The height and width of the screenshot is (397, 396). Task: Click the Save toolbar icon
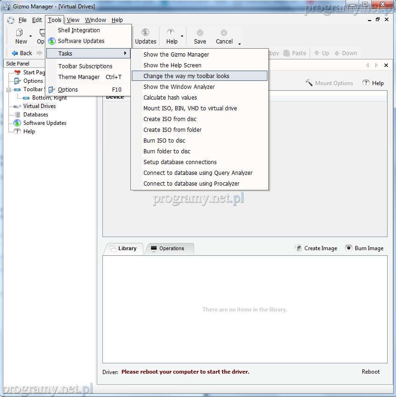click(x=200, y=33)
